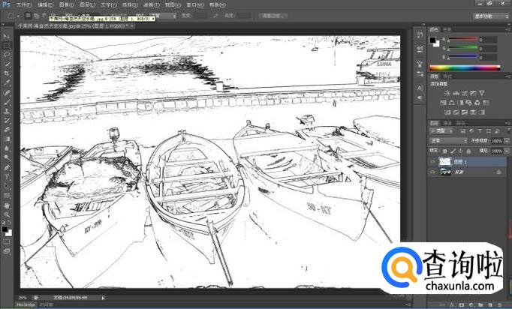Open marquee tool preset picker arrow
The width and height of the screenshot is (512, 309).
tap(18, 16)
